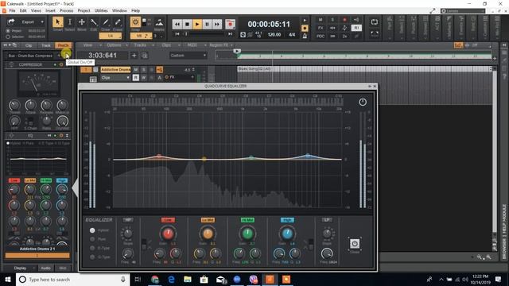509x286 pixels.
Task: Open the File menu
Action: 12,10
